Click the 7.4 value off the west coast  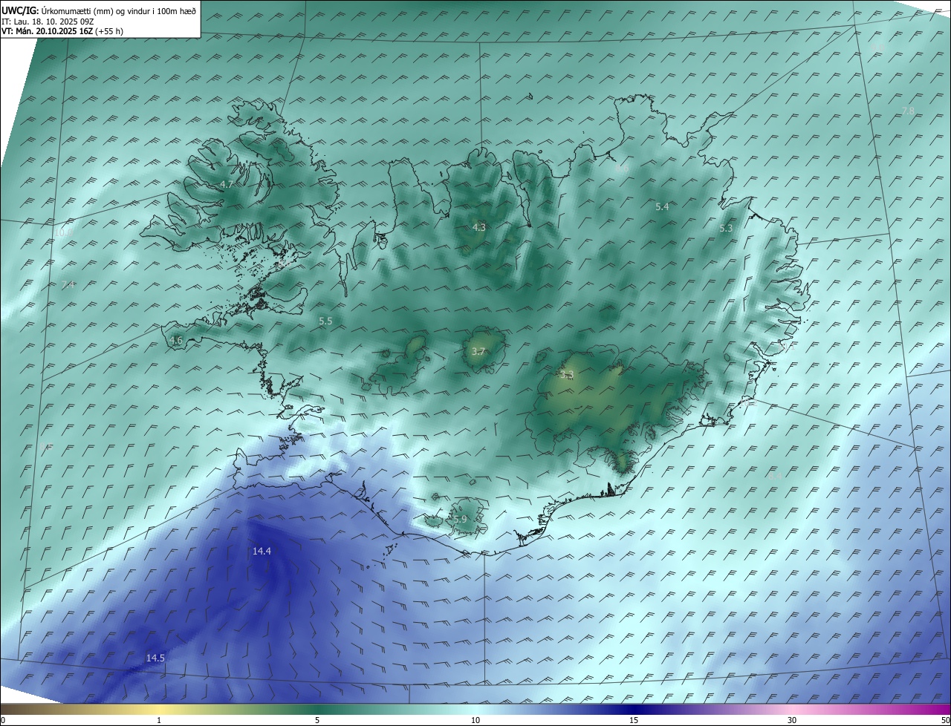pyautogui.click(x=68, y=284)
